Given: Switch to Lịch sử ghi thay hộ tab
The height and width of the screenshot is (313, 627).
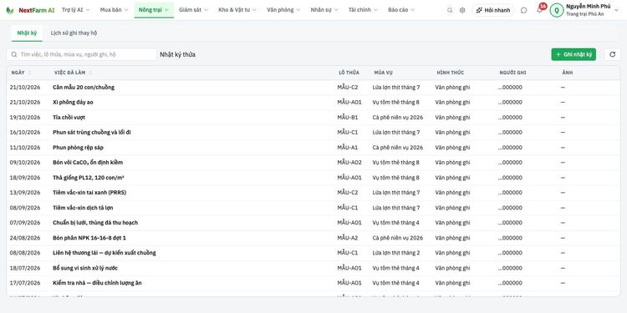Looking at the screenshot, I should pyautogui.click(x=74, y=33).
